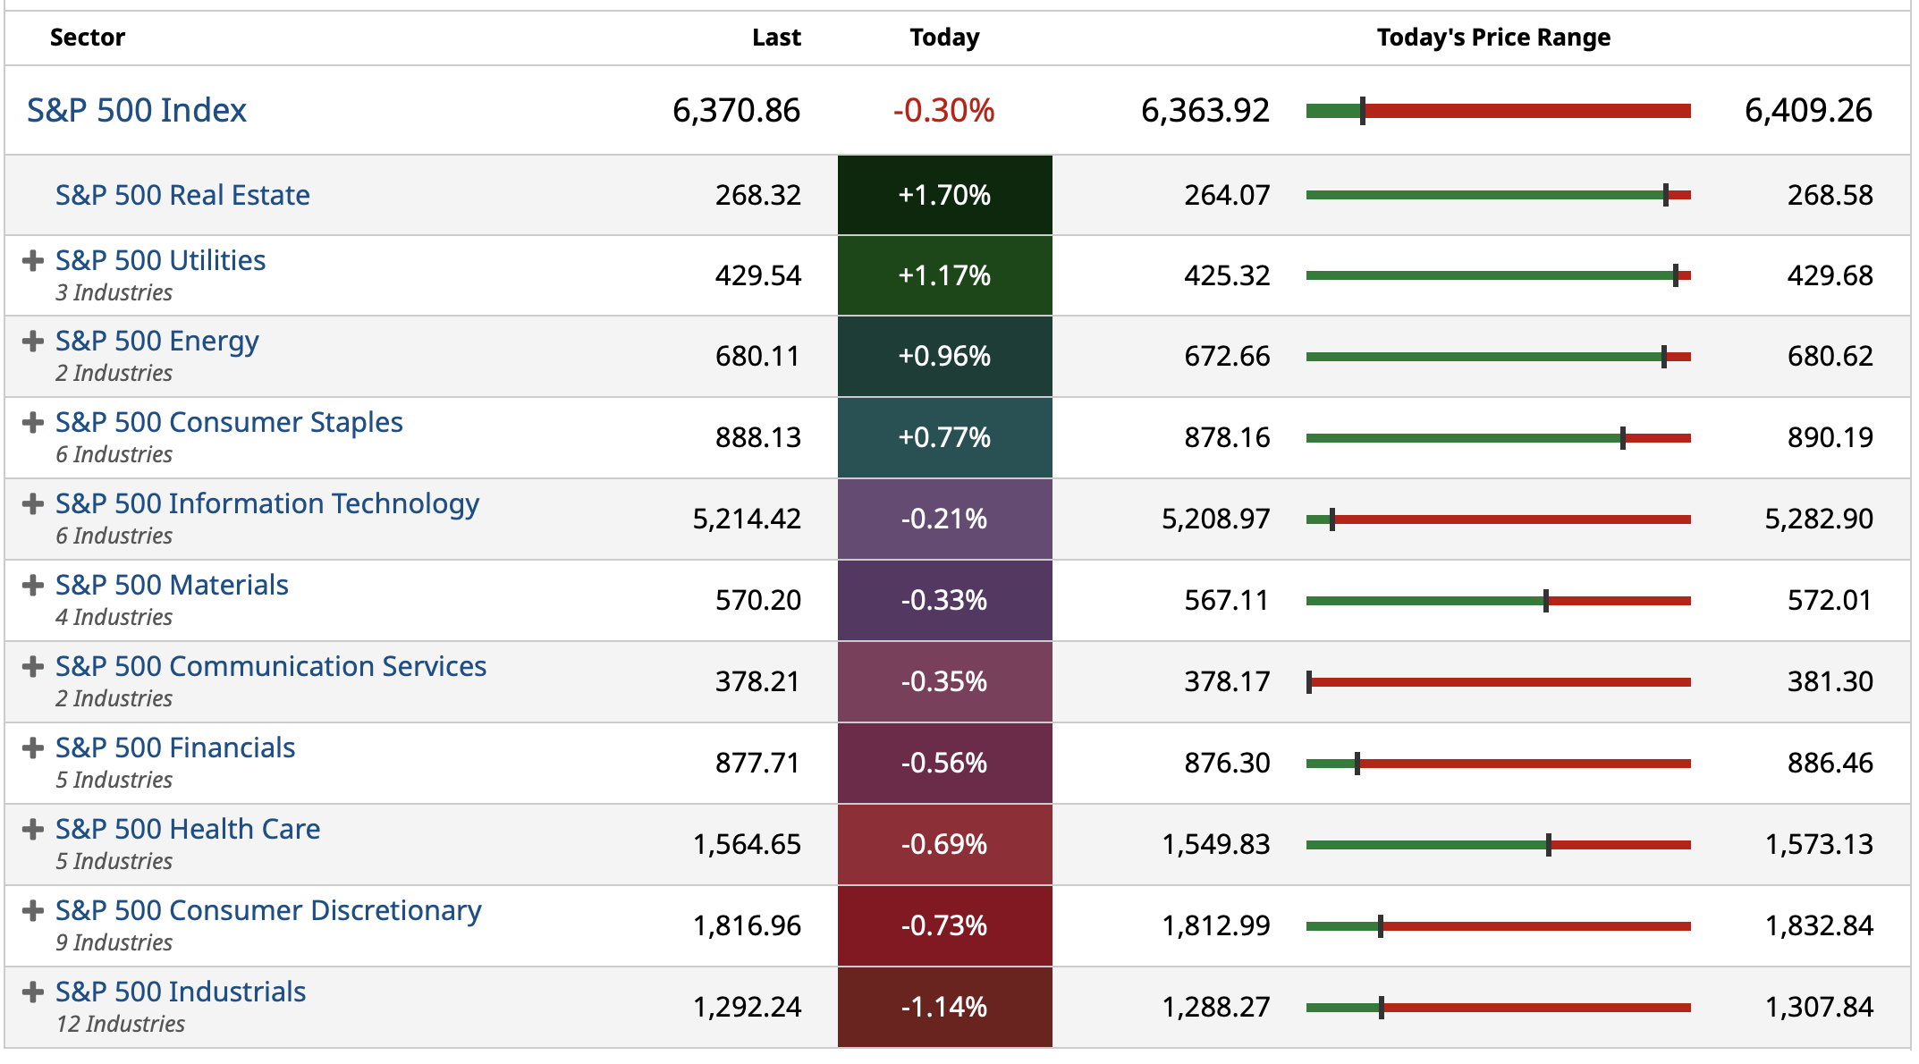Click the Real Estate +1.70% color cell
The height and width of the screenshot is (1064, 1919).
tap(944, 195)
